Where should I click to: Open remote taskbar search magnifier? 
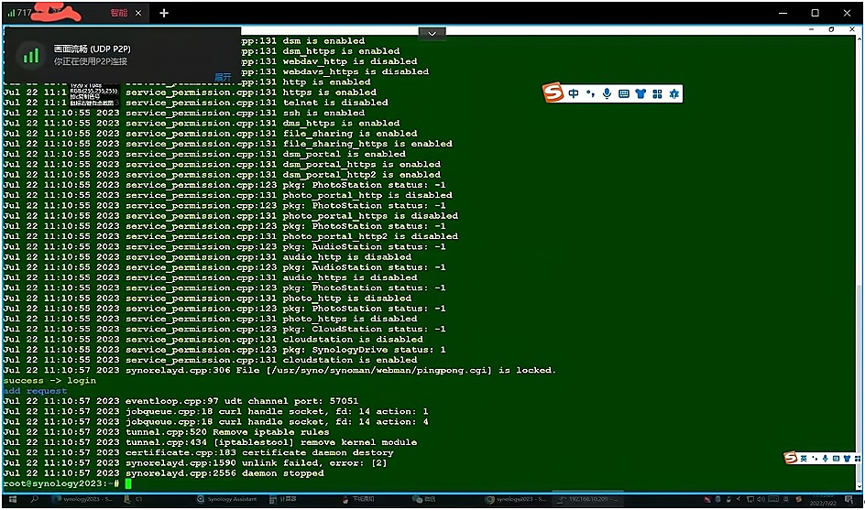click(34, 500)
